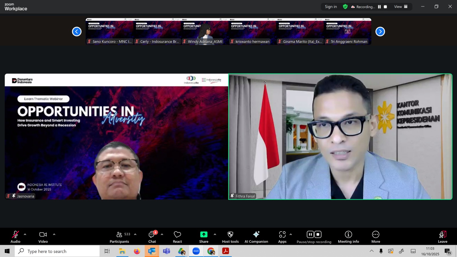The height and width of the screenshot is (257, 457).
Task: Open Host tools shield icon
Action: (230, 237)
